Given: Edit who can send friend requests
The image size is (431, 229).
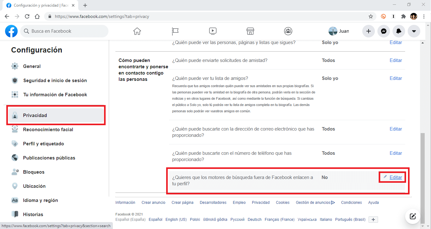Looking at the screenshot, I should 396,60.
